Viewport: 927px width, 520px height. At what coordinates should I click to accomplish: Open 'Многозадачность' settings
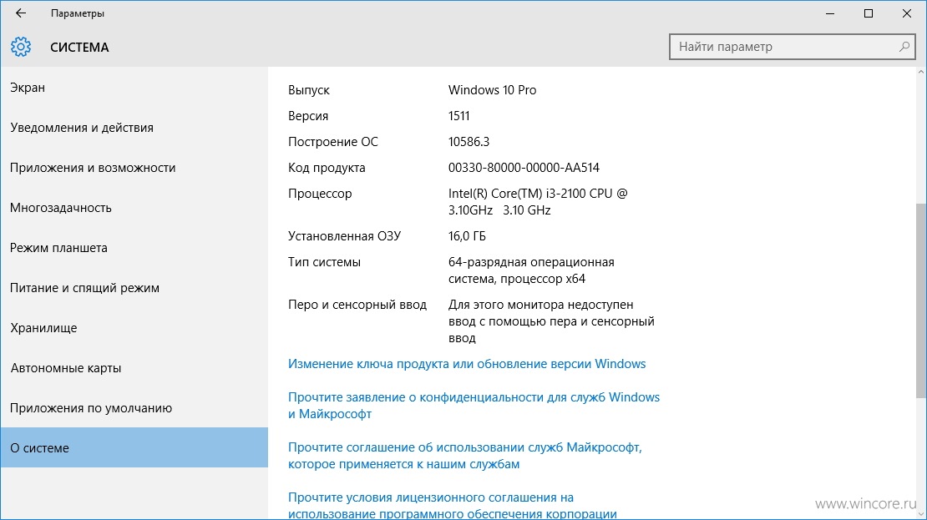point(134,208)
